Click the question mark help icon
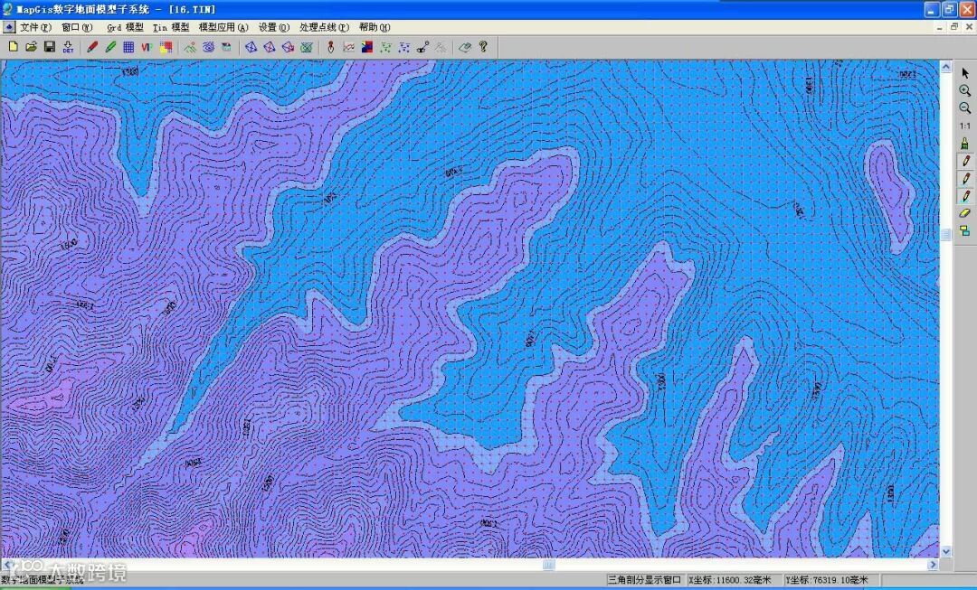This screenshot has width=977, height=590. click(x=483, y=47)
